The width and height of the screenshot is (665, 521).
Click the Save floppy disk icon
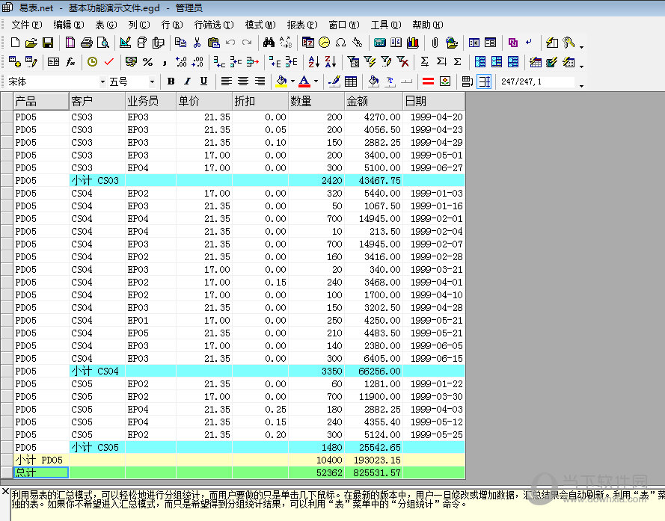click(47, 43)
